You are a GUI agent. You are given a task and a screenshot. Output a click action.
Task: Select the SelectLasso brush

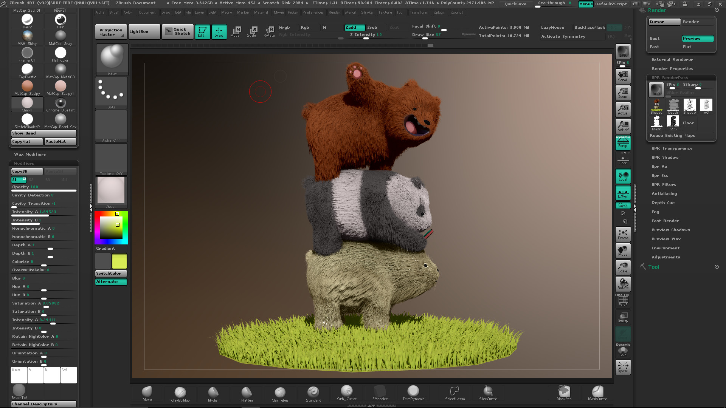455,393
